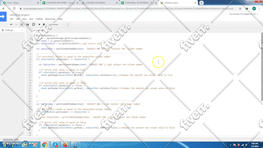
Task: Save the script with the floppy disk icon
Action: (x=27, y=24)
